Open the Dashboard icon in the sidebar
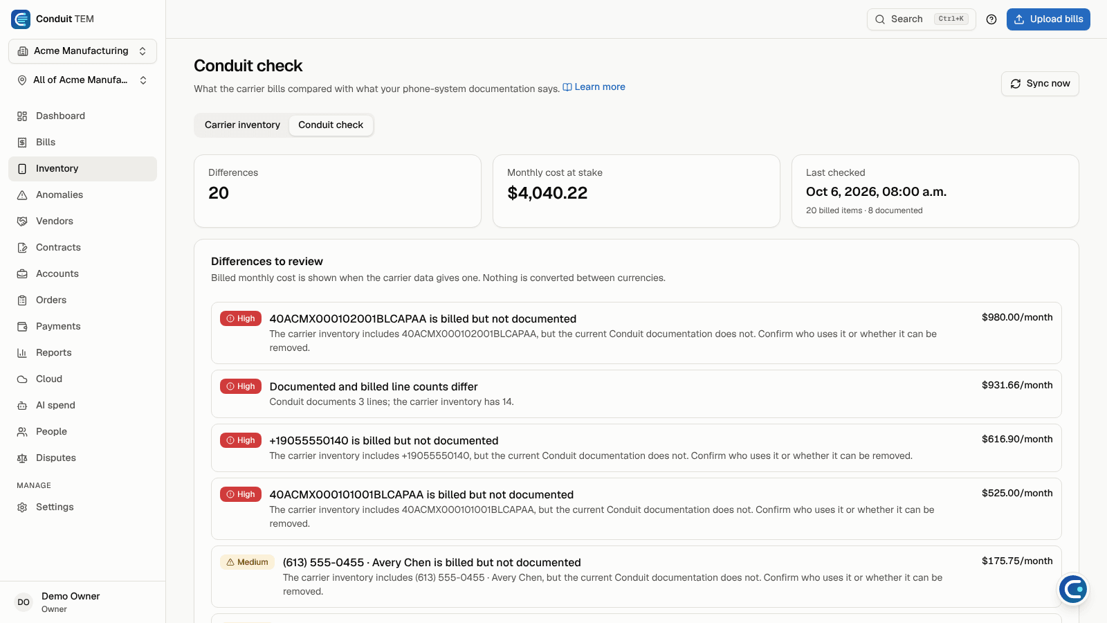This screenshot has width=1107, height=623. coord(22,116)
